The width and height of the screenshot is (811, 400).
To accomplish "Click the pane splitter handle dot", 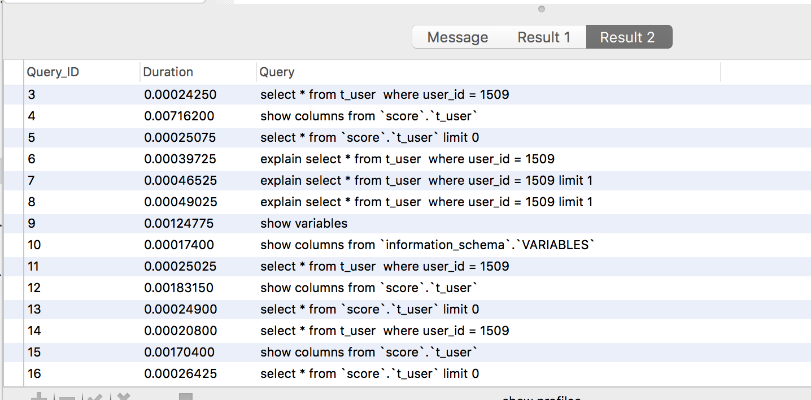I will point(541,9).
